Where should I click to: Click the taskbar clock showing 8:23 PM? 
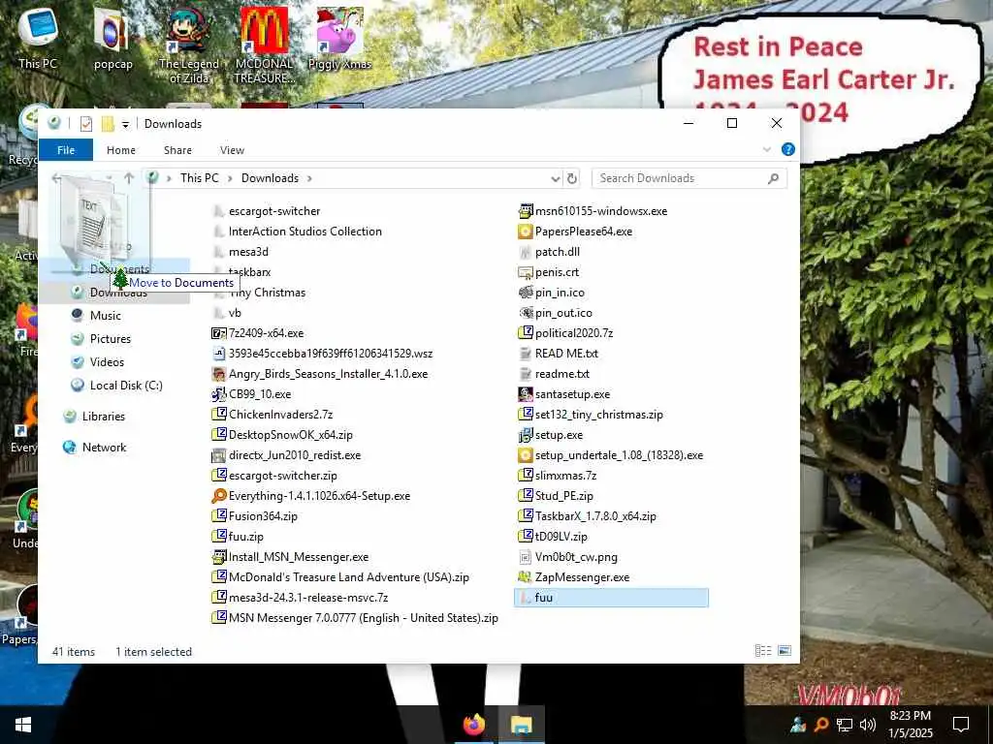coord(910,725)
